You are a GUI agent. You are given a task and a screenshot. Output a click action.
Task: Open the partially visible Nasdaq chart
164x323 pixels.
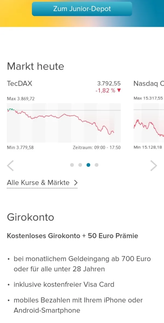149,123
